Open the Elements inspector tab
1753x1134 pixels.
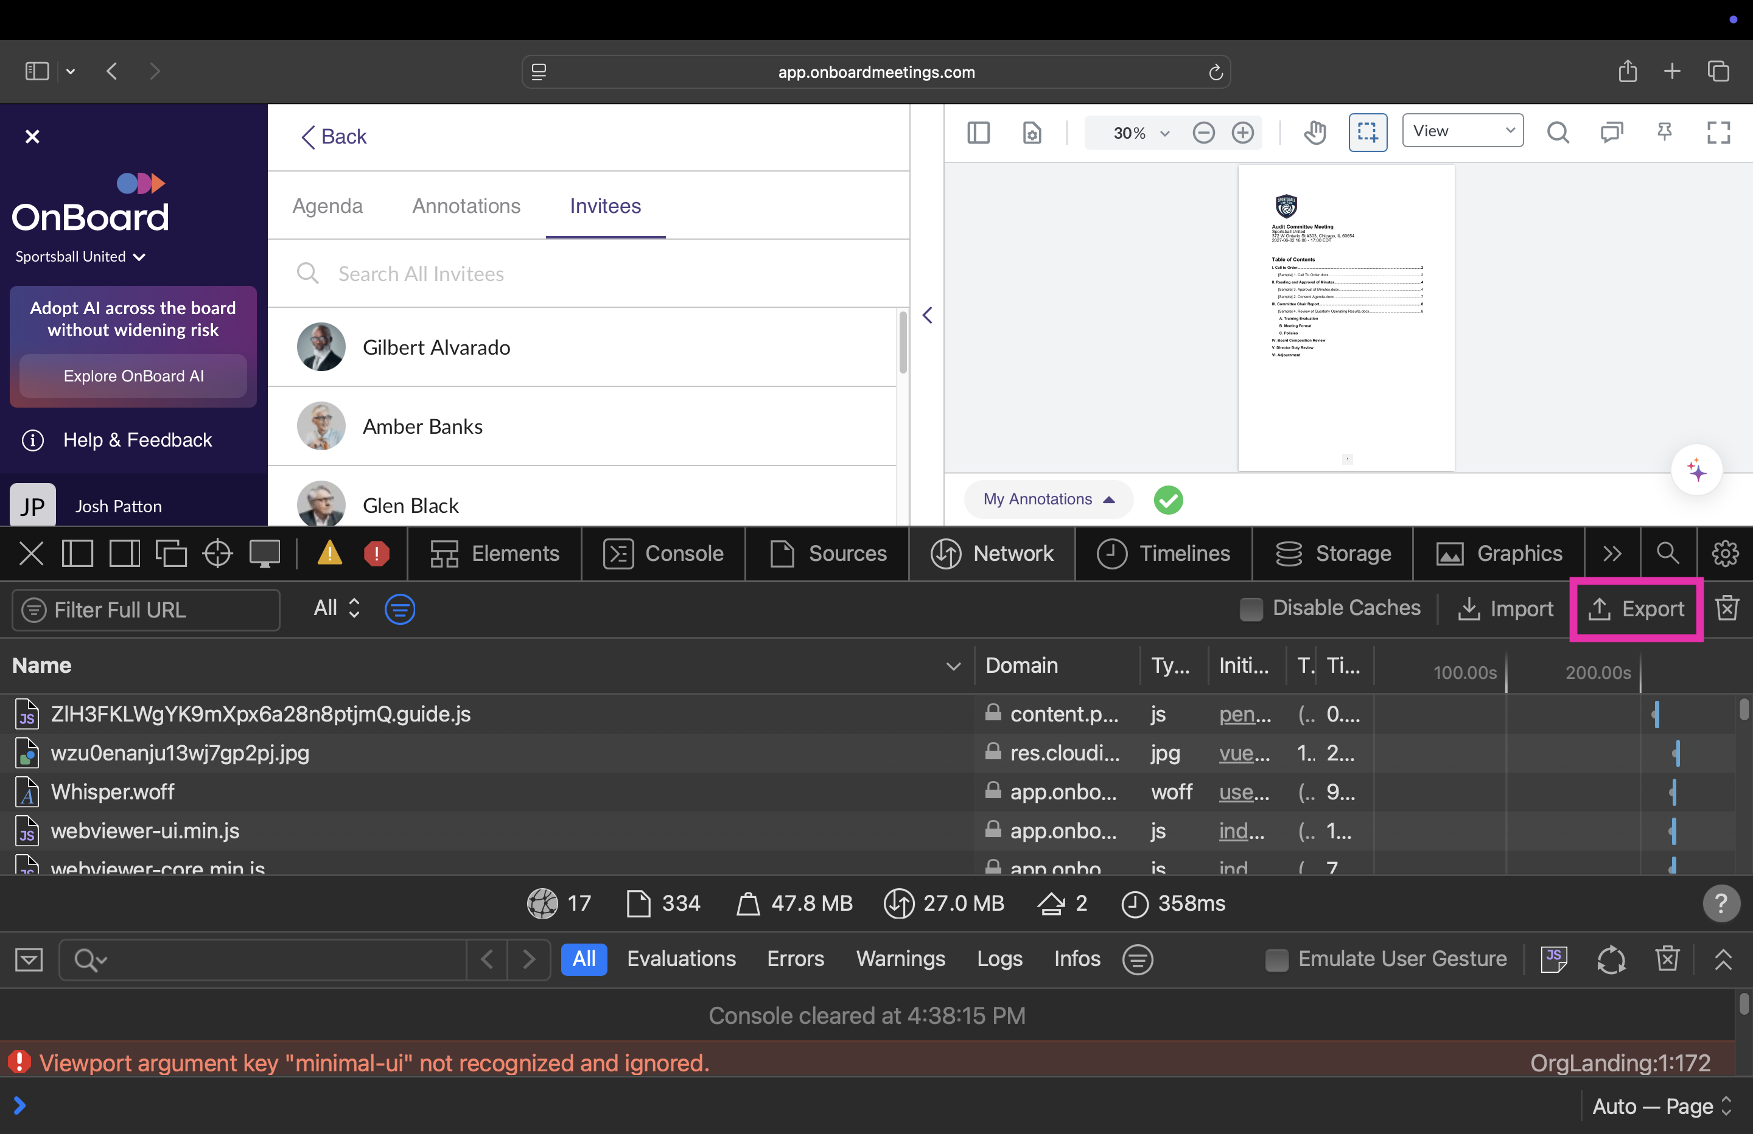(x=494, y=554)
